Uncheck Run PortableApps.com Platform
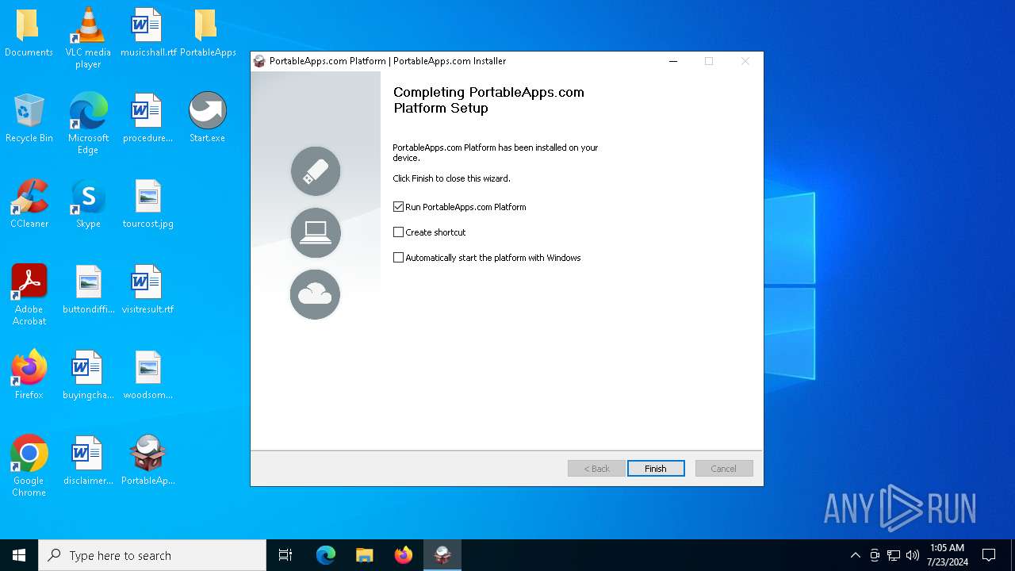This screenshot has height=571, width=1015. pos(399,207)
